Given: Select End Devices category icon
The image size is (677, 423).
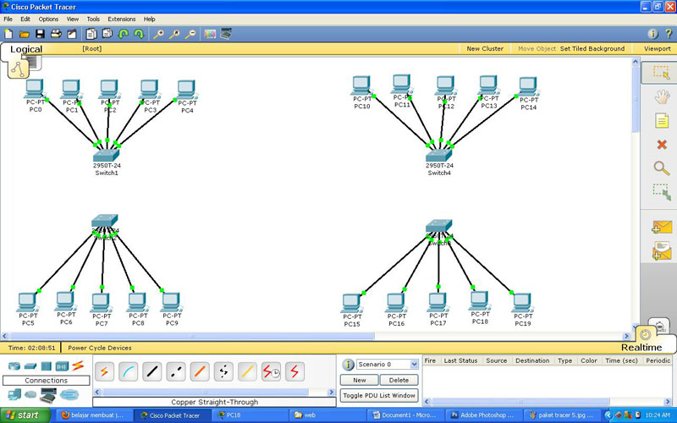Looking at the screenshot, I should click(14, 394).
